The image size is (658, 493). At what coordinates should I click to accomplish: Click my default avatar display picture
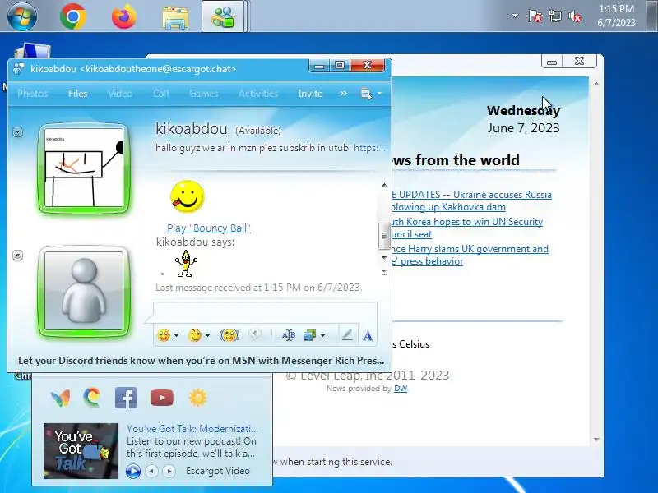[x=84, y=292]
